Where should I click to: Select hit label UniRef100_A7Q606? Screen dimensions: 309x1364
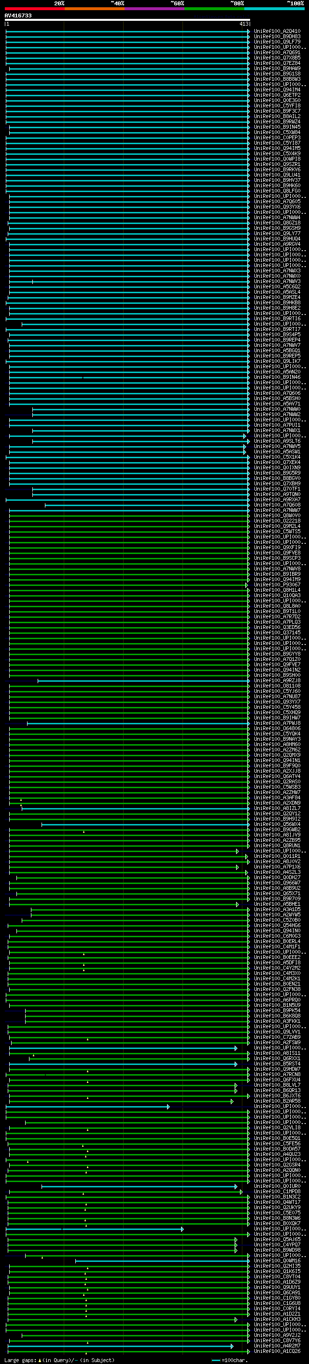click(277, 393)
